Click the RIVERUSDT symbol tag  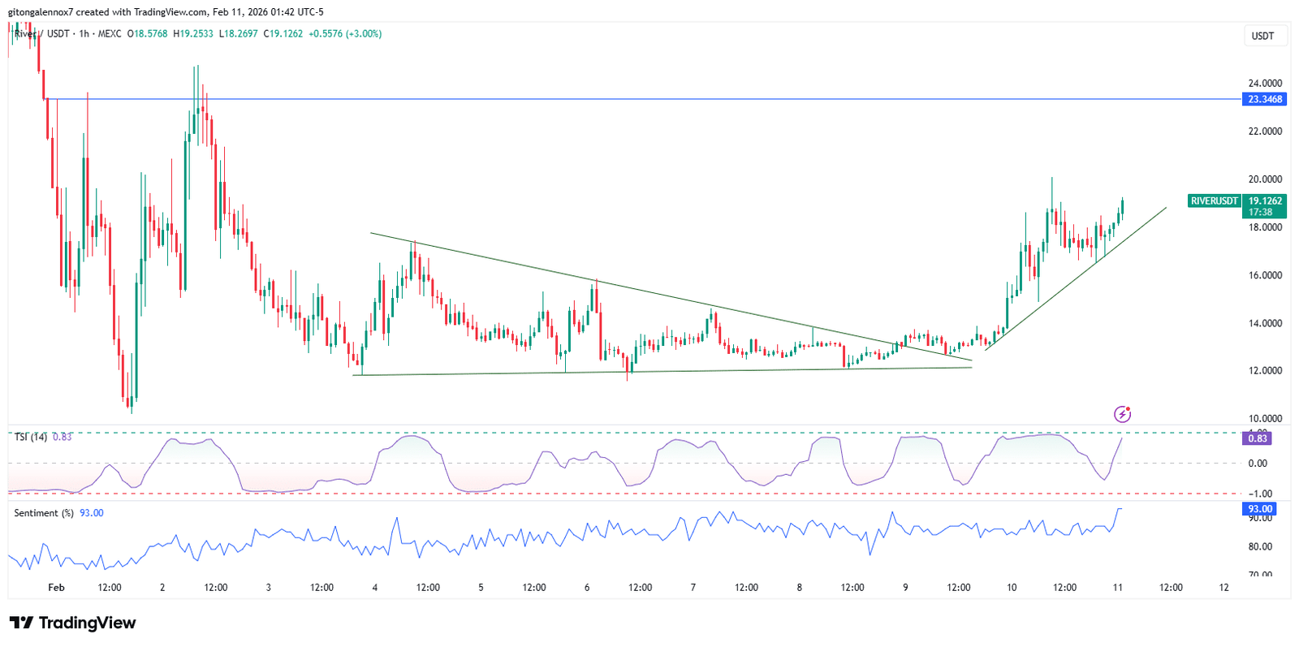click(1214, 201)
